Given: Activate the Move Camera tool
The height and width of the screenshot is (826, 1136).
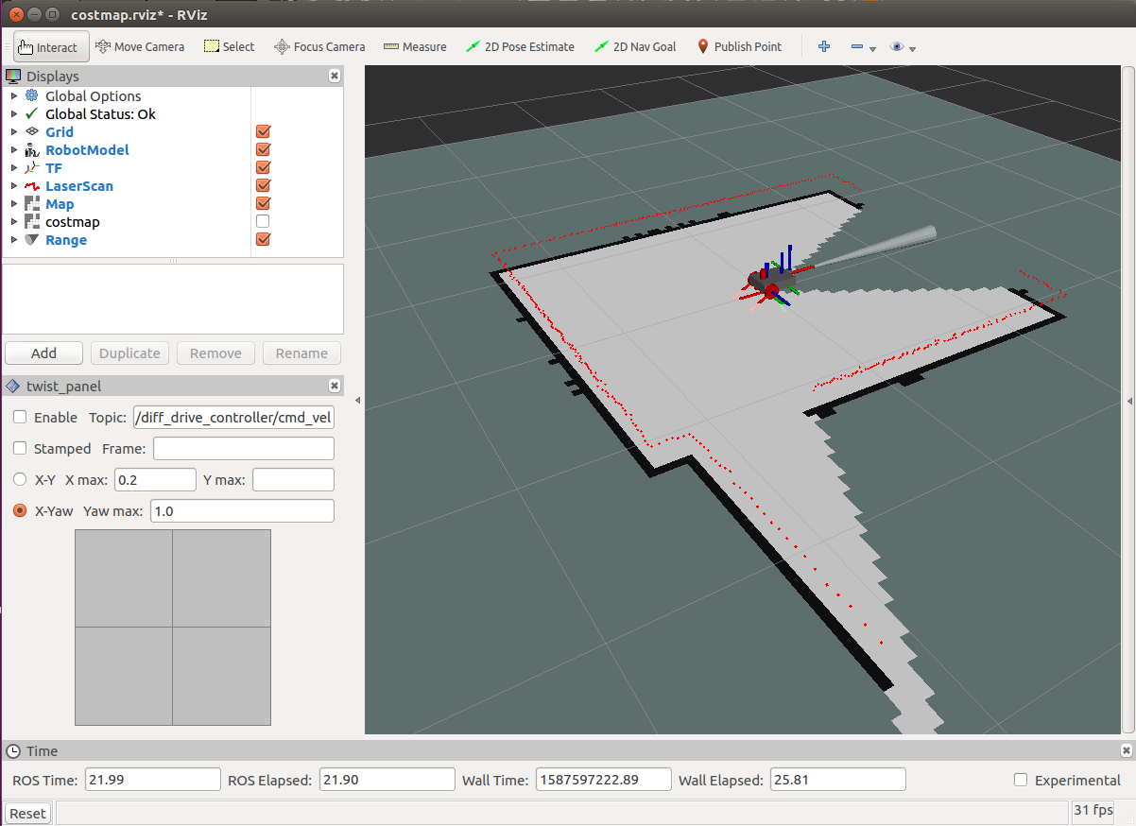Looking at the screenshot, I should [140, 46].
